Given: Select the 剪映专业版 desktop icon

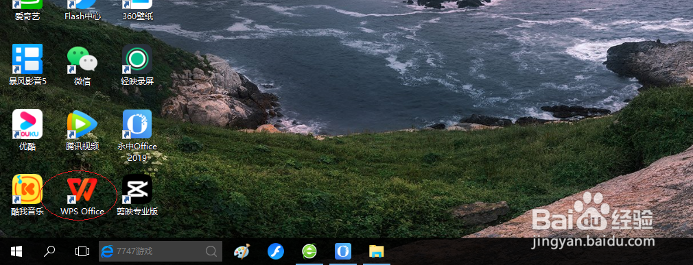Looking at the screenshot, I should [x=137, y=195].
